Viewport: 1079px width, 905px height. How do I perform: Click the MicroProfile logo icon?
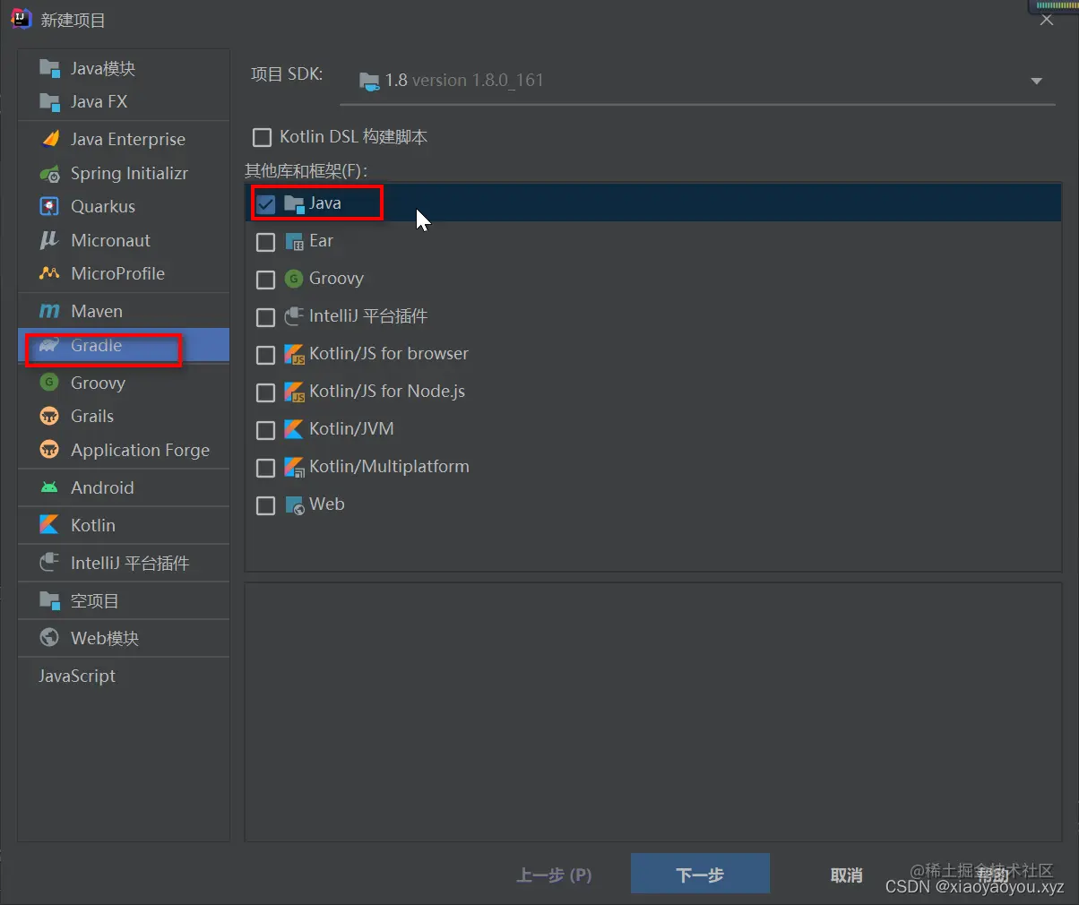point(49,273)
